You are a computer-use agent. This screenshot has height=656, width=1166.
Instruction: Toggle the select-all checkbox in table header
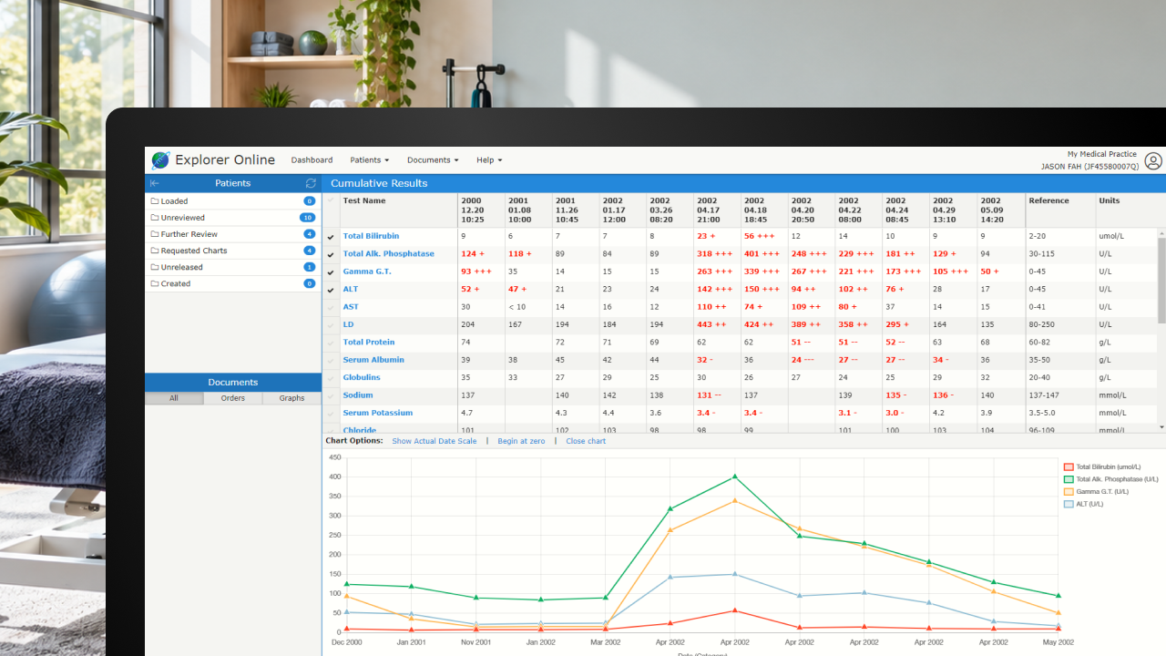331,200
